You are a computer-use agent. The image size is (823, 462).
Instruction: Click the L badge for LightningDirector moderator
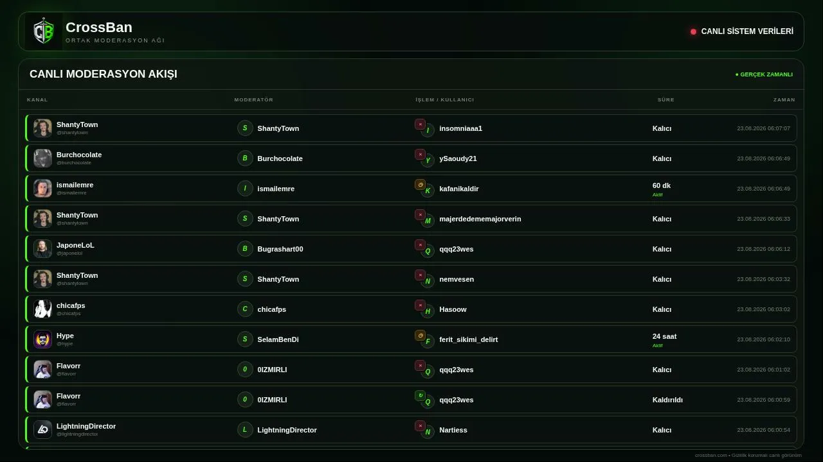click(x=245, y=430)
